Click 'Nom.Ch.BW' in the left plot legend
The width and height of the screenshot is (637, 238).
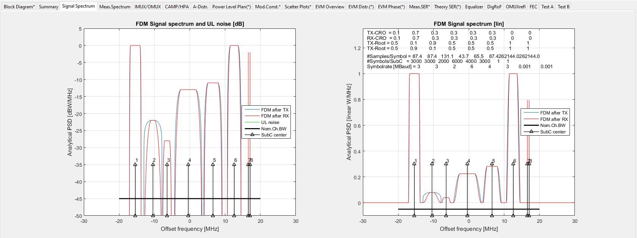click(x=274, y=129)
